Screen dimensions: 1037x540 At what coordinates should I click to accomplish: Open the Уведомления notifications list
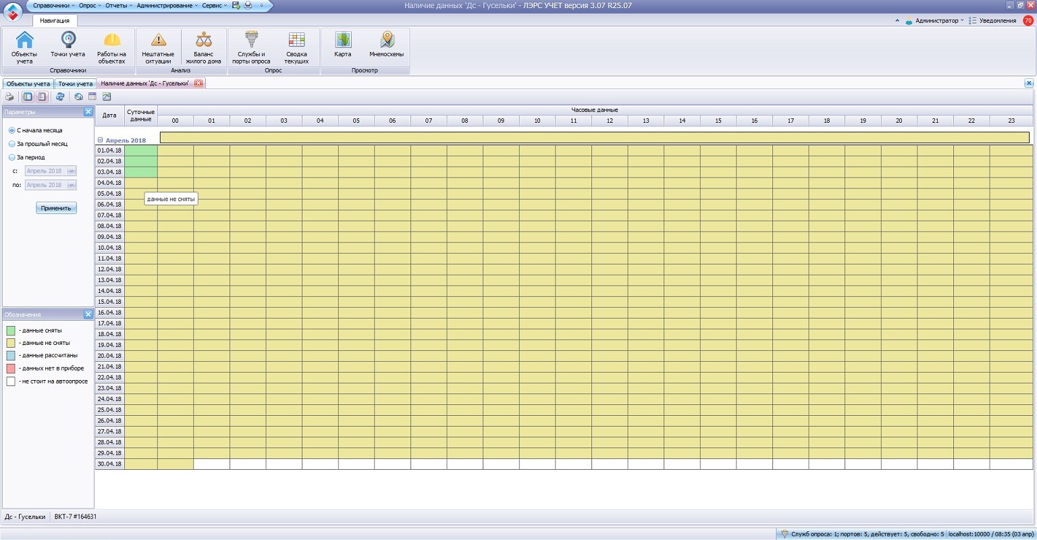992,21
